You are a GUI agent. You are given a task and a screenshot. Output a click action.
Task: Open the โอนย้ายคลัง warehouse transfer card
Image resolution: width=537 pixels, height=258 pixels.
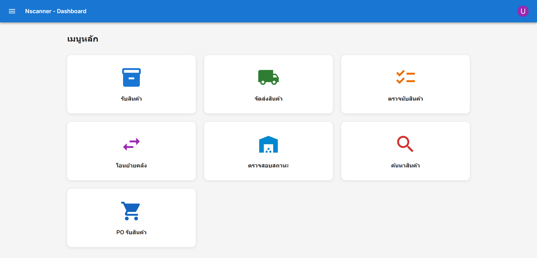click(x=131, y=151)
